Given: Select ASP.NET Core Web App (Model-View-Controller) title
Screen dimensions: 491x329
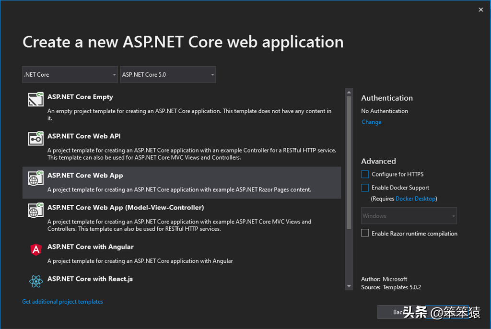Looking at the screenshot, I should pos(126,208).
